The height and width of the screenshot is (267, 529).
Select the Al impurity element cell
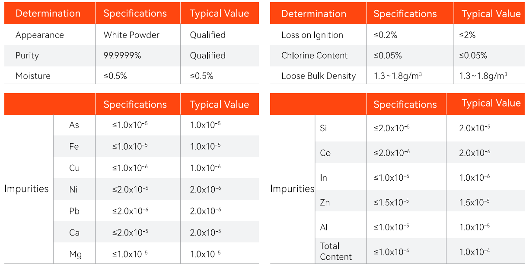[x=324, y=227]
